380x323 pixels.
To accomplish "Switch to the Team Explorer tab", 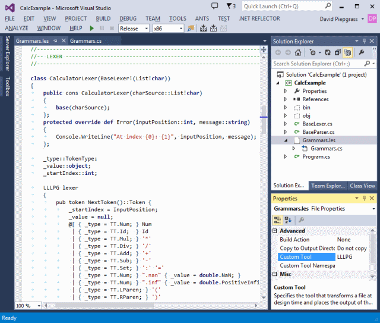I will pos(328,186).
